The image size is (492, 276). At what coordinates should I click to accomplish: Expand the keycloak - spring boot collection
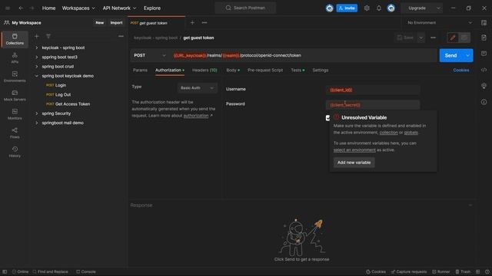tap(37, 48)
